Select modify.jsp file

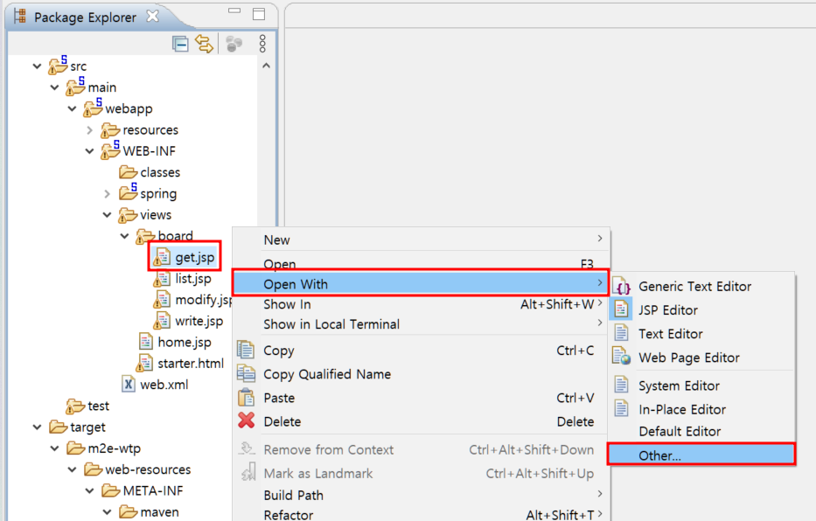204,300
